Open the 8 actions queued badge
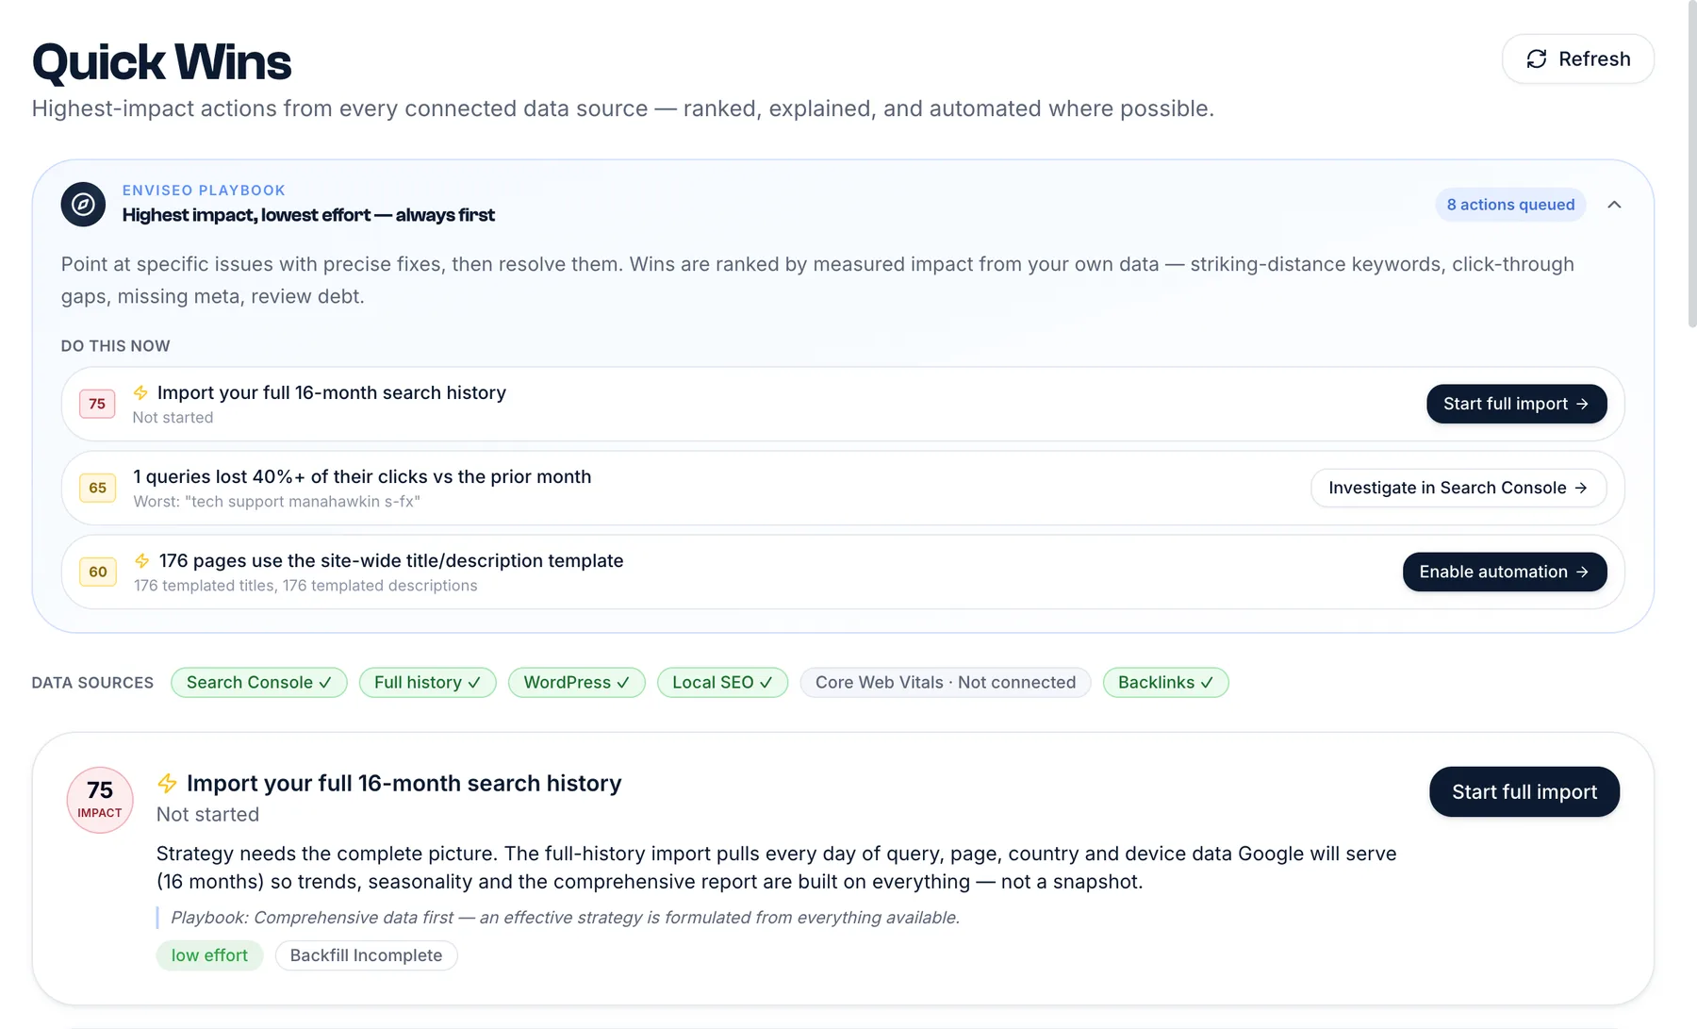The width and height of the screenshot is (1697, 1029). [1510, 205]
